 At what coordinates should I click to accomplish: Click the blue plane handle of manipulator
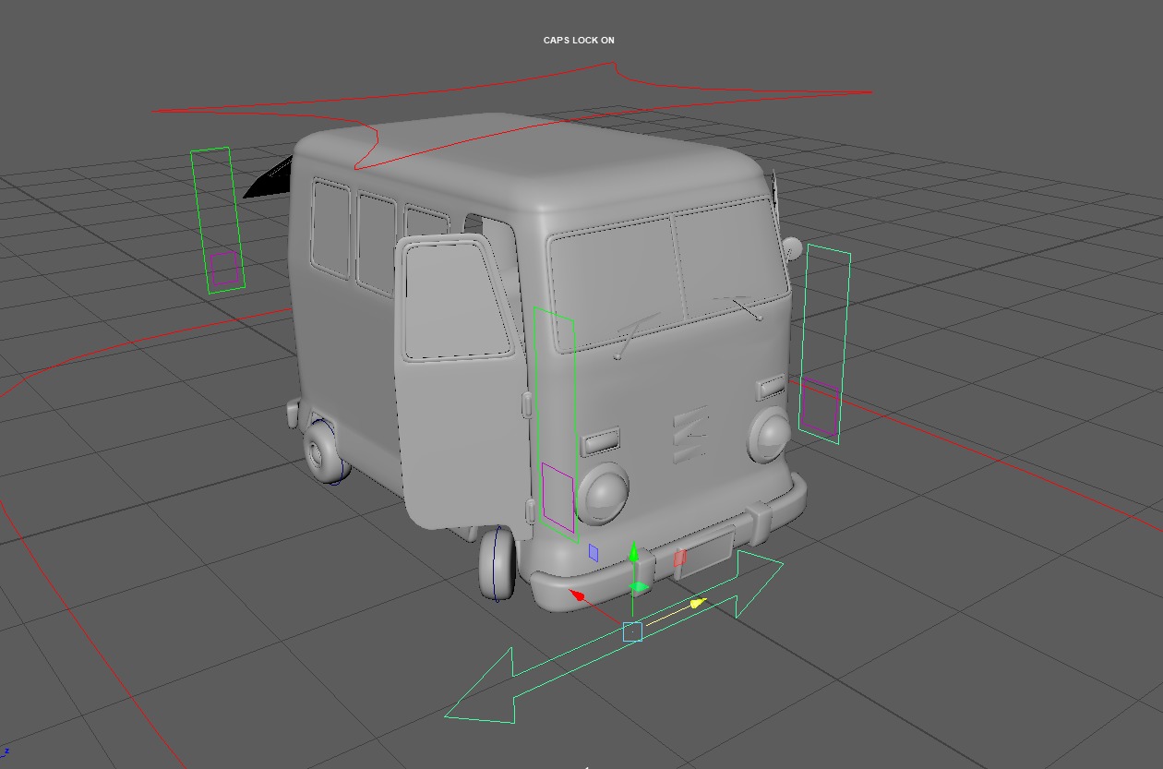[593, 553]
